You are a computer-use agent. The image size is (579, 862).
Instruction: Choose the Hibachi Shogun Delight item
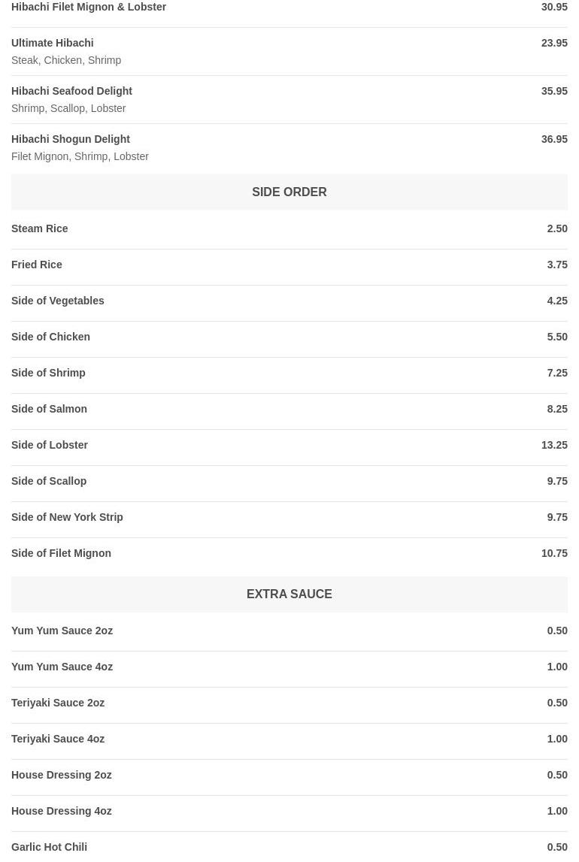(71, 140)
